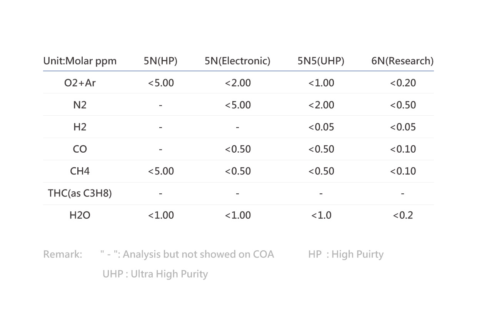Click the Remark label
The width and height of the screenshot is (477, 336).
click(x=63, y=254)
